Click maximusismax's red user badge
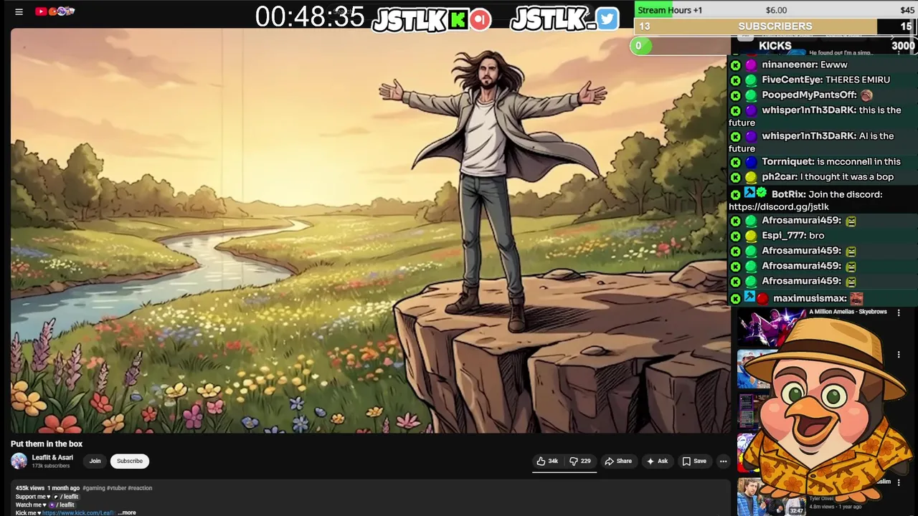This screenshot has width=918, height=516. click(x=762, y=299)
